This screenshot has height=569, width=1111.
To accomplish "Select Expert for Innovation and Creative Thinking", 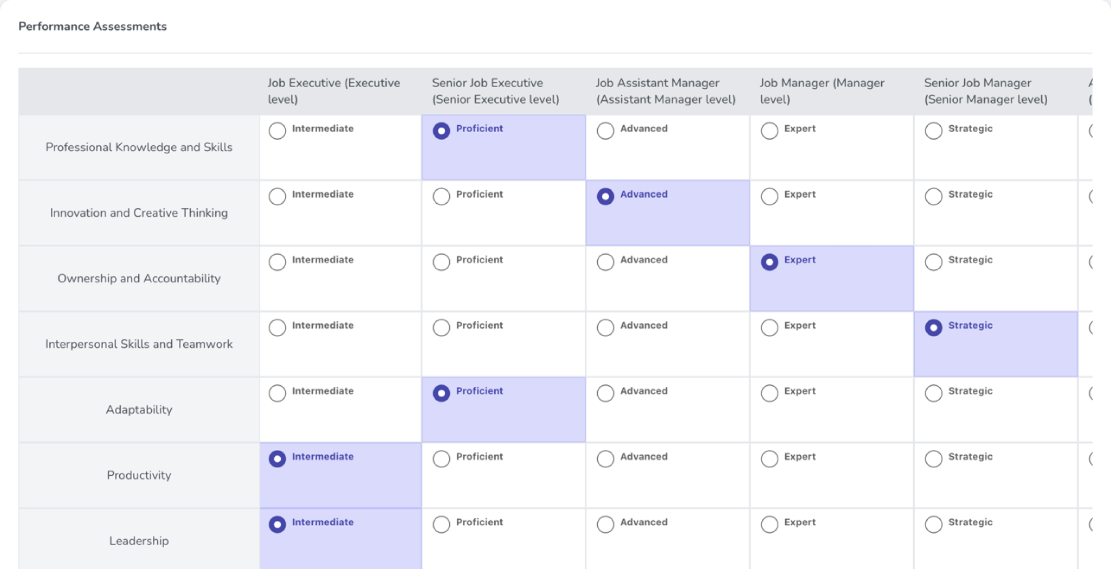I will 770,196.
